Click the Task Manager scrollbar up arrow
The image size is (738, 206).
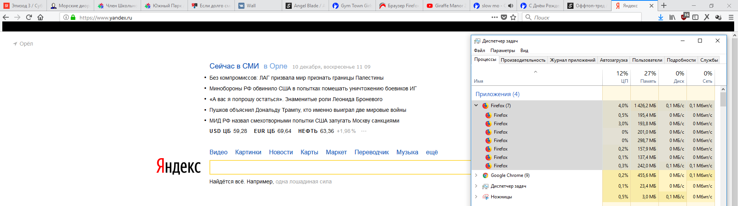pos(723,89)
